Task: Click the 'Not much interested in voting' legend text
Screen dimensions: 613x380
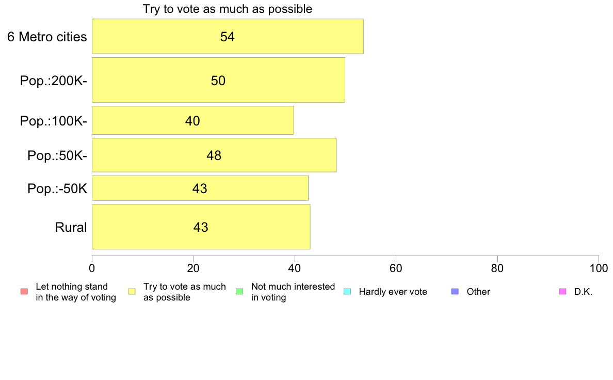Action: pyautogui.click(x=293, y=292)
